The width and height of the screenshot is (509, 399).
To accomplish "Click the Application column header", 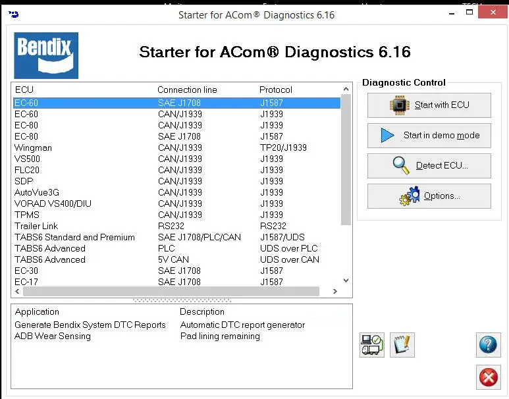I will point(37,311).
